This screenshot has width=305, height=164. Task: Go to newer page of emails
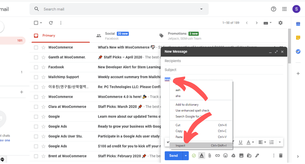(x=247, y=23)
